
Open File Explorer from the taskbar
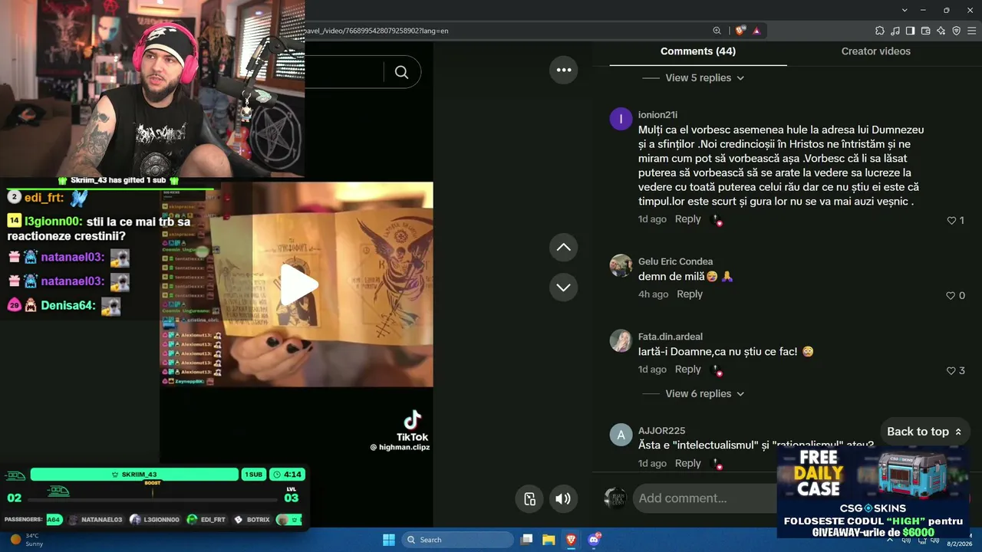tap(549, 540)
